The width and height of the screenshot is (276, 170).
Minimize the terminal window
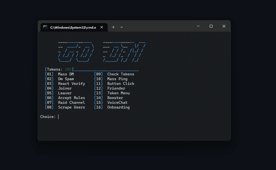(x=198, y=26)
